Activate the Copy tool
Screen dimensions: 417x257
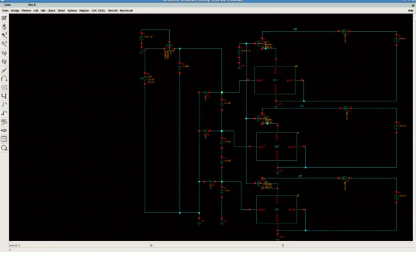click(4, 61)
